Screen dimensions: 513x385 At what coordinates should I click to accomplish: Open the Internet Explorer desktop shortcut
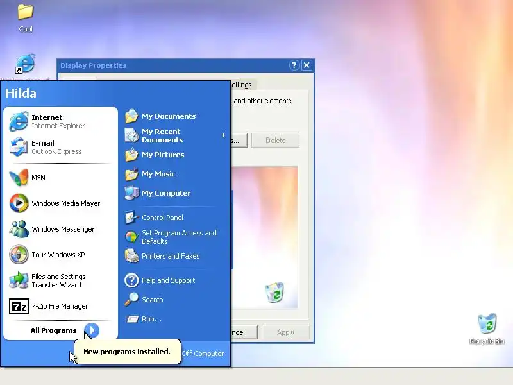point(26,64)
